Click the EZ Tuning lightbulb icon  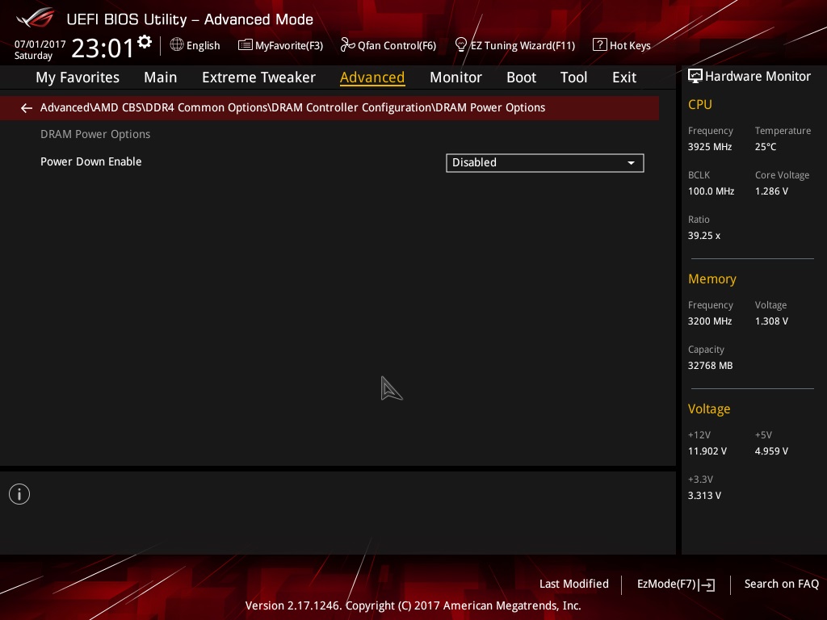click(460, 45)
